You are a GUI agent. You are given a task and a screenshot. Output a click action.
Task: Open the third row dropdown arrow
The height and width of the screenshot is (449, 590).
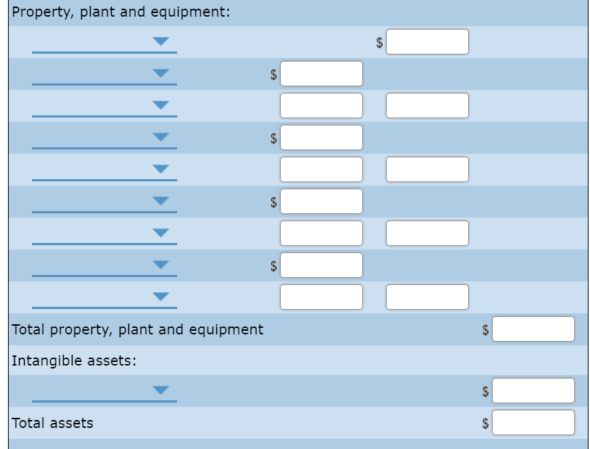(x=161, y=105)
